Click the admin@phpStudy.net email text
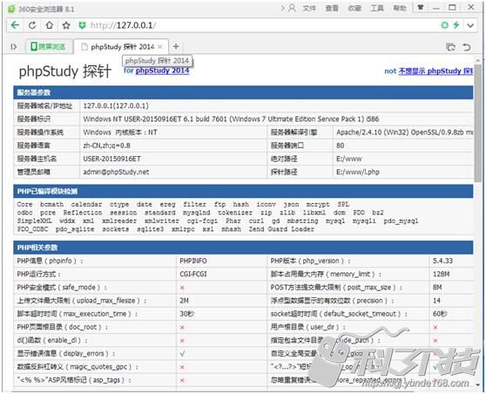The width and height of the screenshot is (486, 394). click(x=116, y=172)
